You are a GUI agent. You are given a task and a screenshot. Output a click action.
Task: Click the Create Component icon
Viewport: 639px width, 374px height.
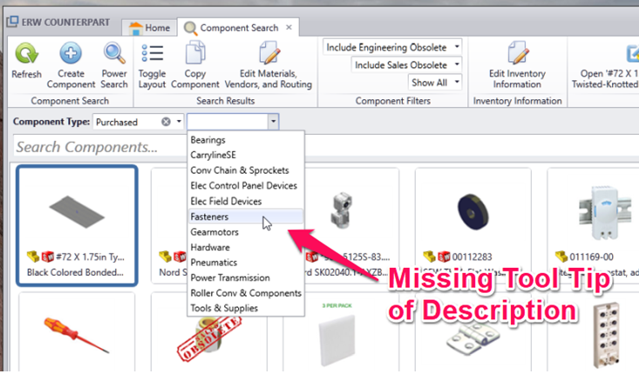[71, 55]
